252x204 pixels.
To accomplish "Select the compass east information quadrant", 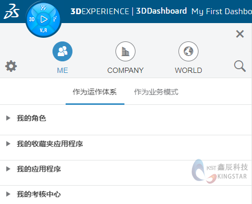I will pyautogui.click(x=55, y=19).
